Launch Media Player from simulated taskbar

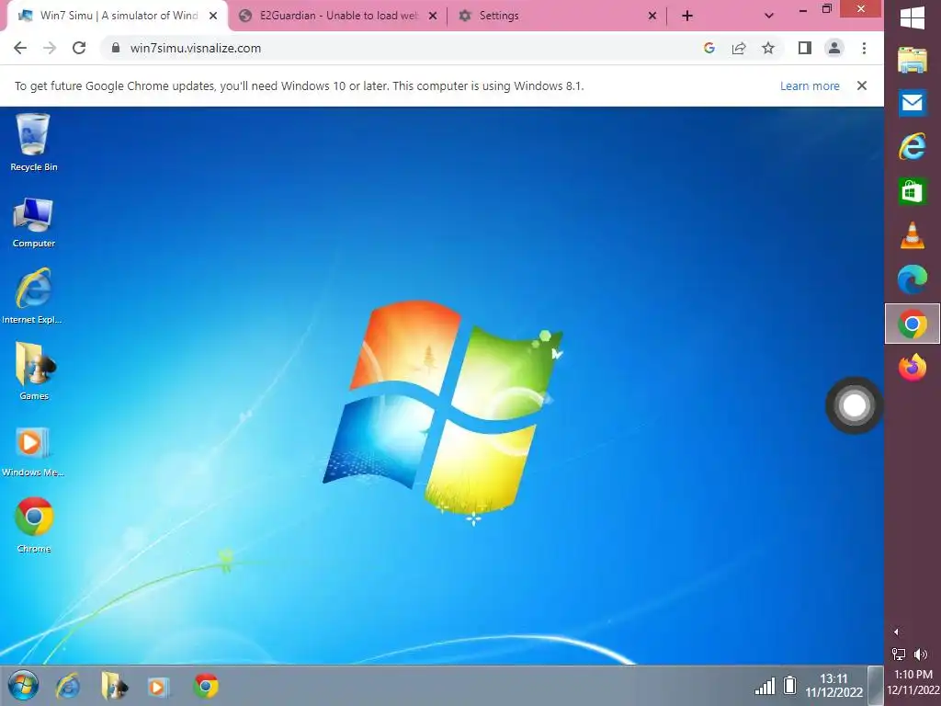tap(158, 686)
